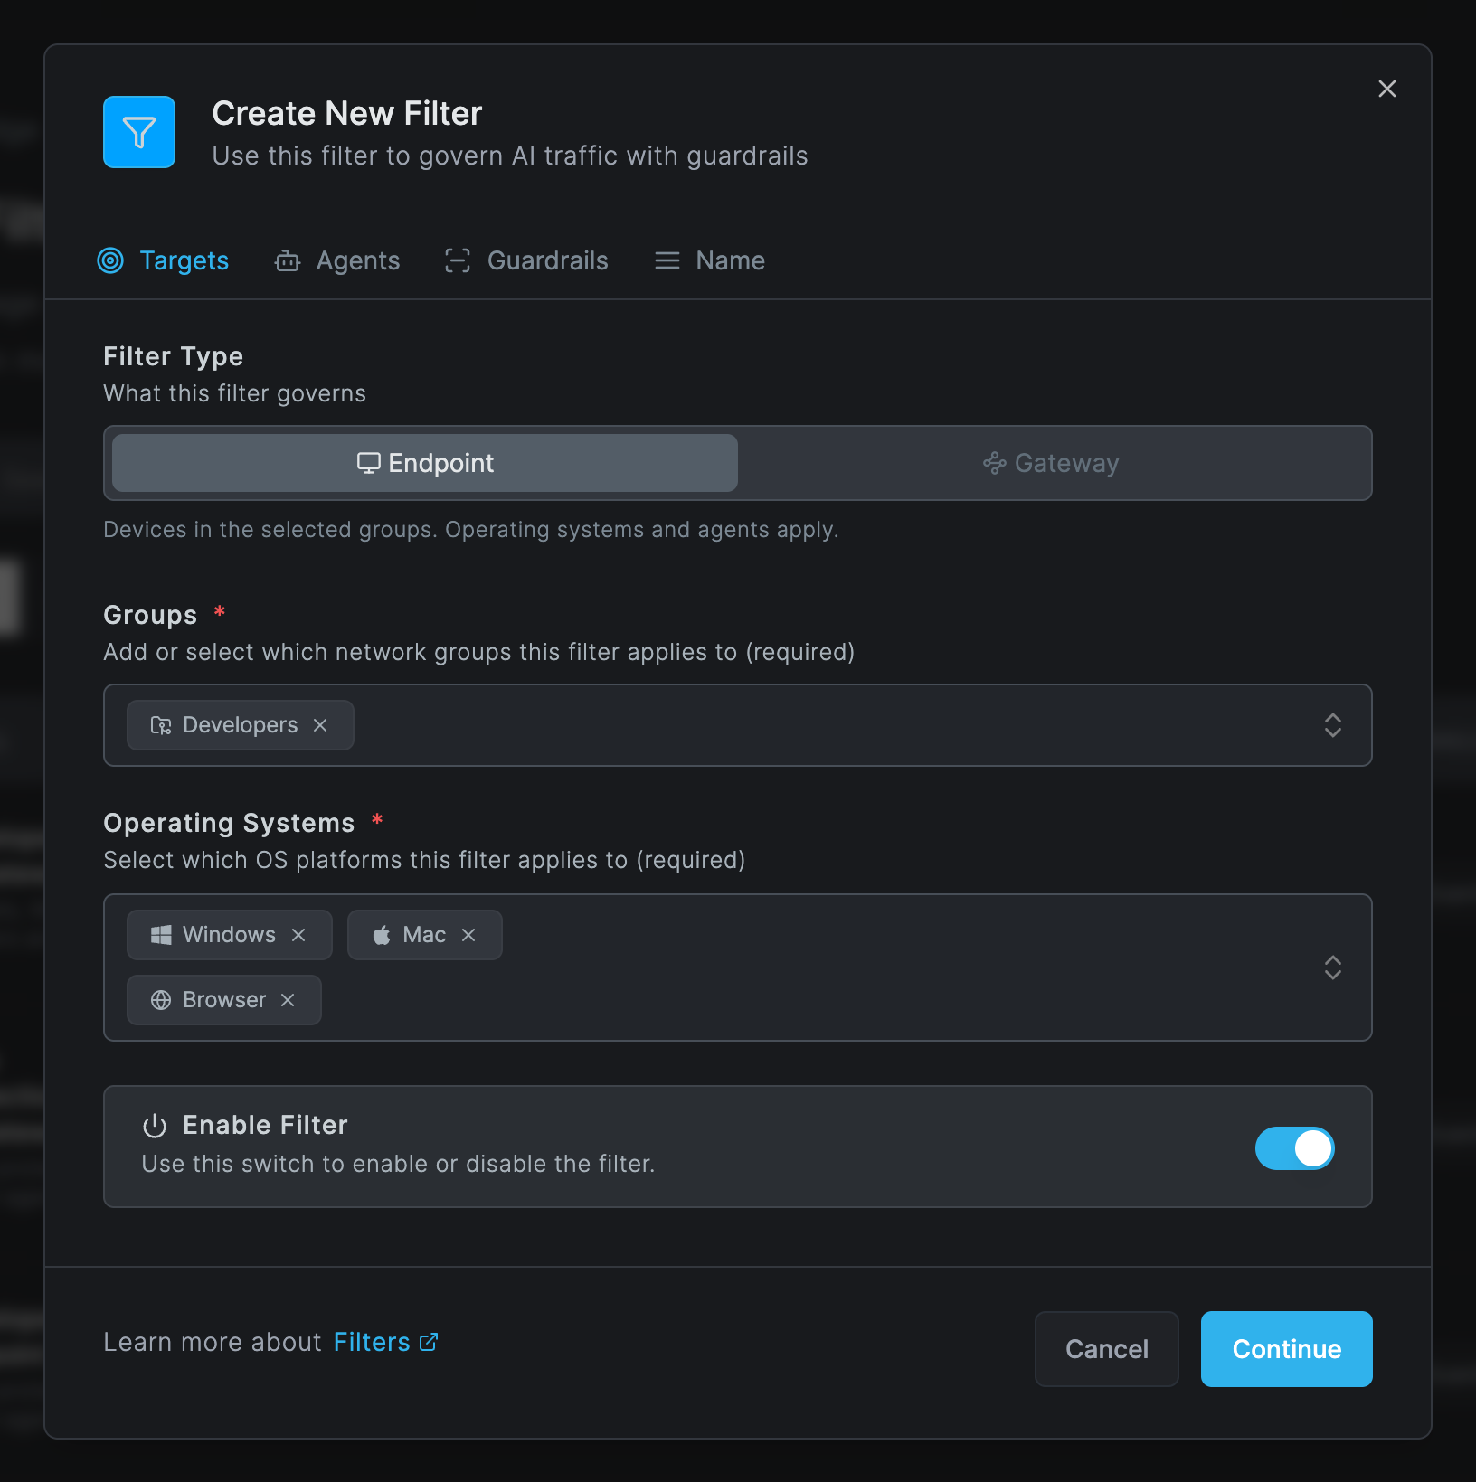Switch to the Guardrails tab
Viewport: 1476px width, 1482px height.
click(x=526, y=260)
